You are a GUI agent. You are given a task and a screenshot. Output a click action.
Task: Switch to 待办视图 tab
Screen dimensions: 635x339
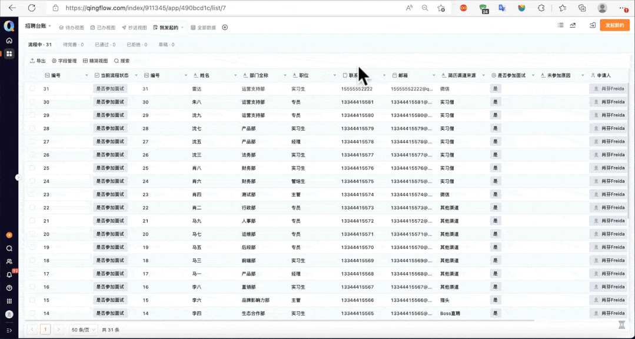[72, 28]
